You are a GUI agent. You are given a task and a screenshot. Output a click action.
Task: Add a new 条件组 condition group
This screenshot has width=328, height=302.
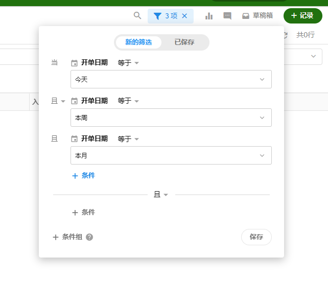67,237
